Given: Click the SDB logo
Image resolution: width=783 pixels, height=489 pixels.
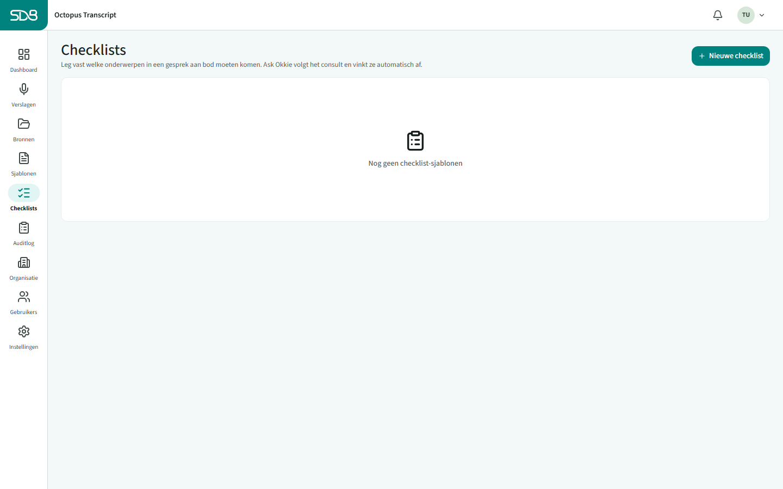Looking at the screenshot, I should point(24,15).
